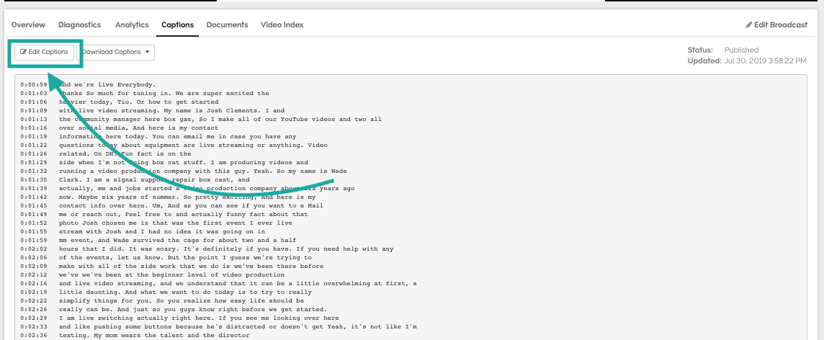Open the Diagnostics tab

coord(79,24)
